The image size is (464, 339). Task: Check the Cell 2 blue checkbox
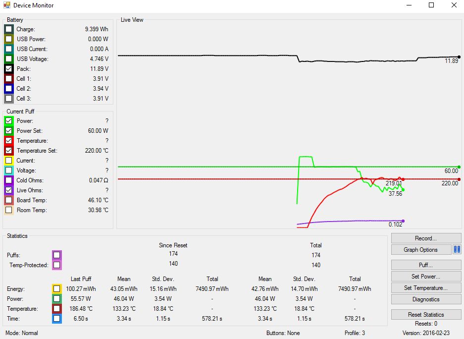tap(9, 89)
